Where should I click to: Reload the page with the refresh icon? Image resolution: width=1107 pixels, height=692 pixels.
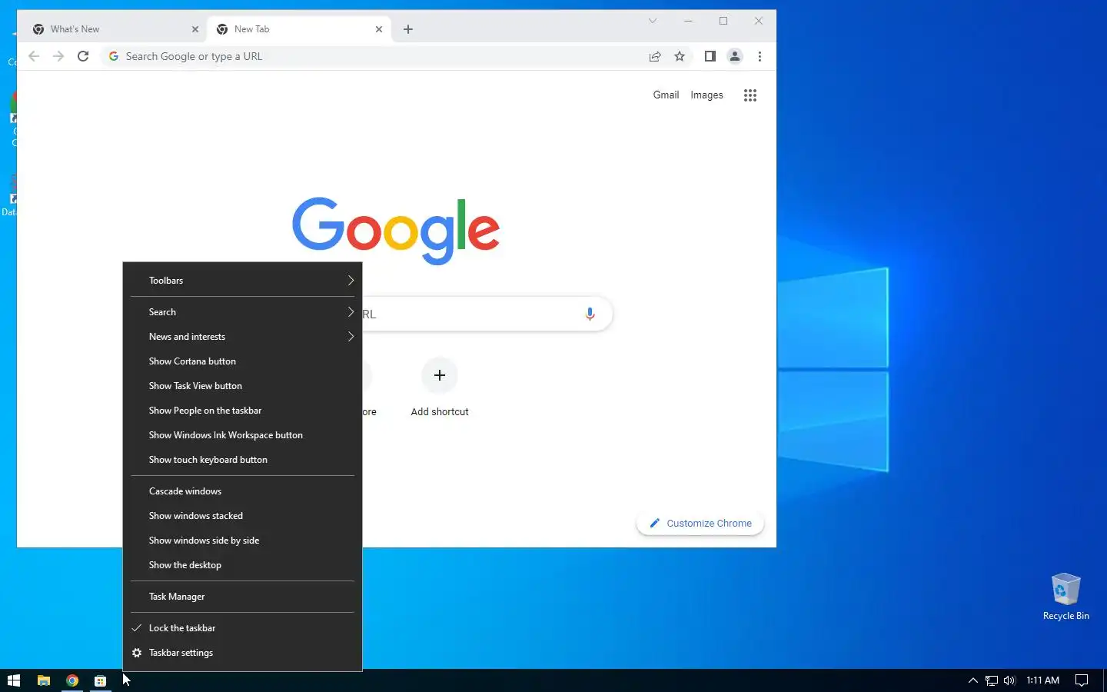click(x=83, y=56)
